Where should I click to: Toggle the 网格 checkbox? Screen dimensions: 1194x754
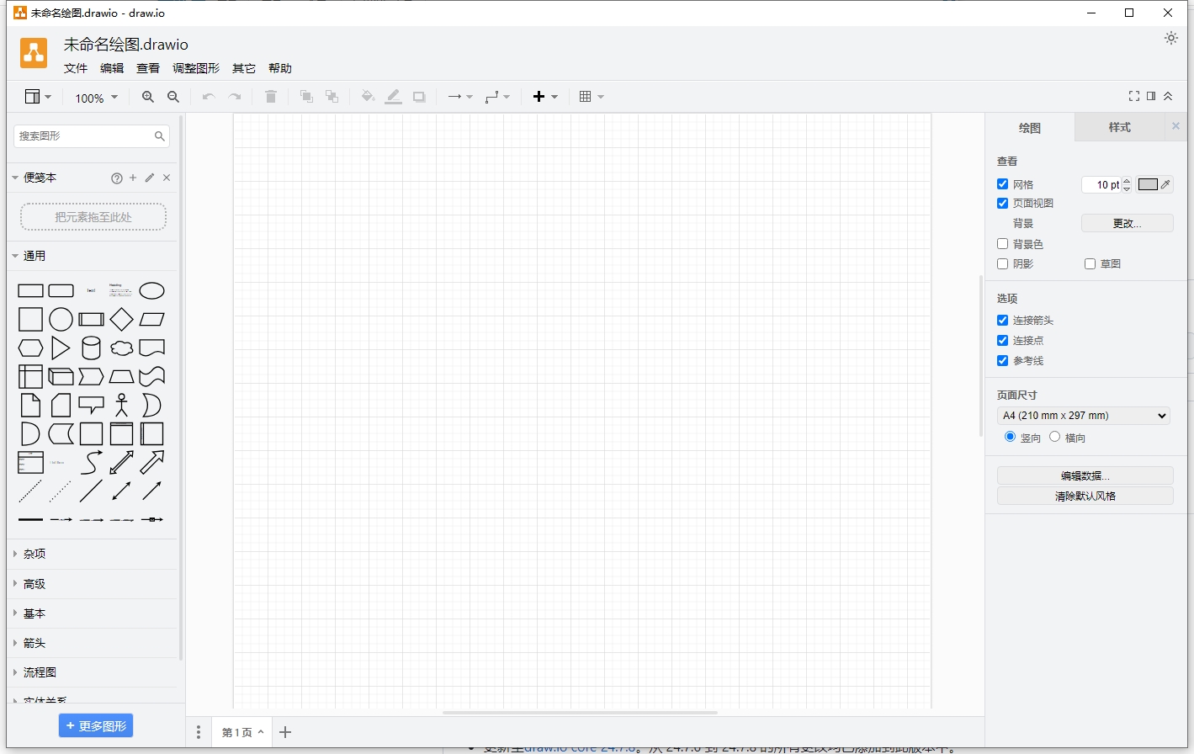pyautogui.click(x=1002, y=184)
